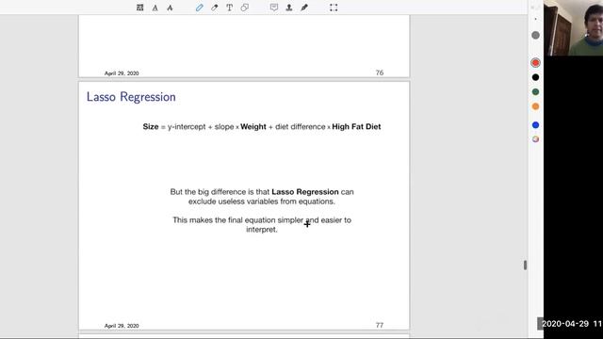Select the highlight text tool
This screenshot has height=339, width=603.
[140, 8]
